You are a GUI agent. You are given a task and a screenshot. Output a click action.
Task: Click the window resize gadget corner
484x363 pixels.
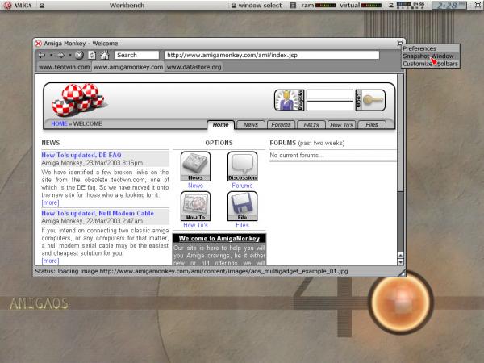(402, 273)
